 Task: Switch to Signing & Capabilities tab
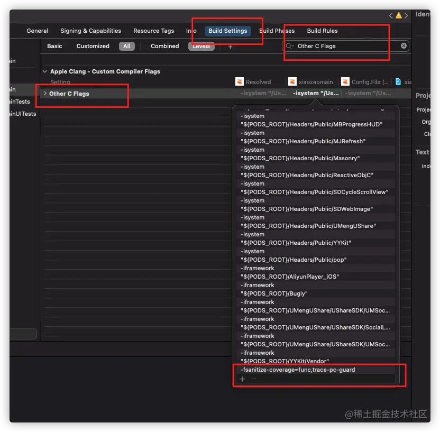(90, 31)
